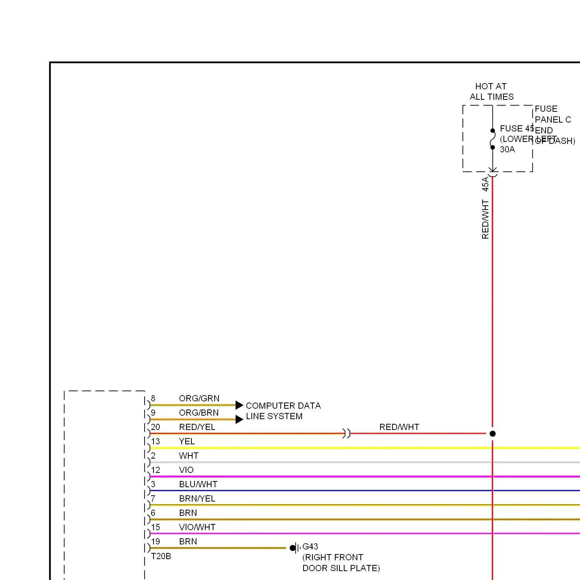
Task: Click the COMPUTER DATA LINE SYSTEM label
Action: point(283,411)
